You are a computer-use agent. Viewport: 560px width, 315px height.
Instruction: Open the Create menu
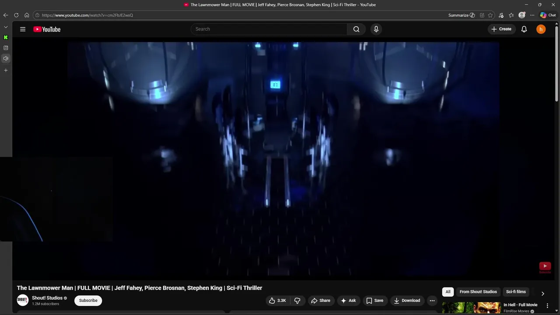click(501, 29)
